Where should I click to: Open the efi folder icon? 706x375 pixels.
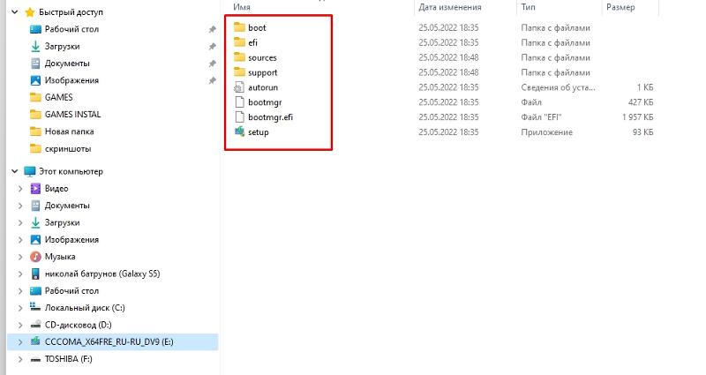pyautogui.click(x=239, y=42)
